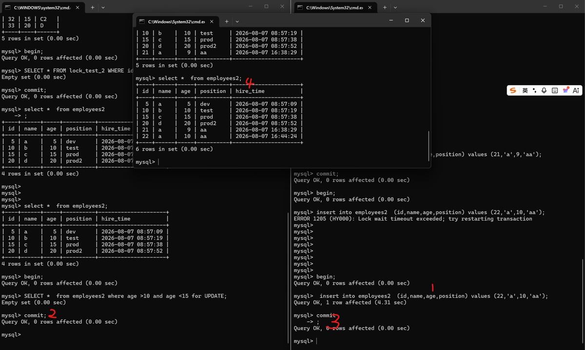This screenshot has width=585, height=350.
Task: Click the 'SELECT * from employees2 where age >10' line
Action: click(114, 296)
